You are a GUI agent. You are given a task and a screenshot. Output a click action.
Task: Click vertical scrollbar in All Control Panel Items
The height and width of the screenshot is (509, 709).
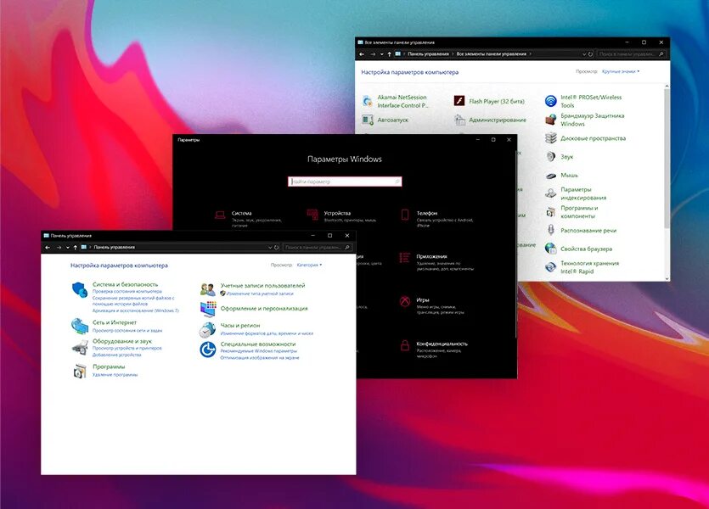(x=667, y=158)
